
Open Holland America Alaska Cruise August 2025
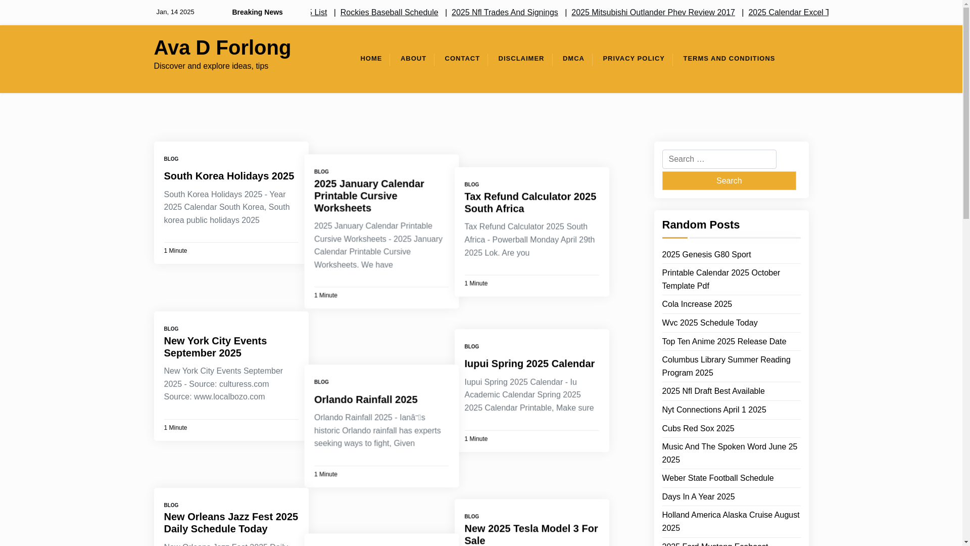[x=730, y=522]
